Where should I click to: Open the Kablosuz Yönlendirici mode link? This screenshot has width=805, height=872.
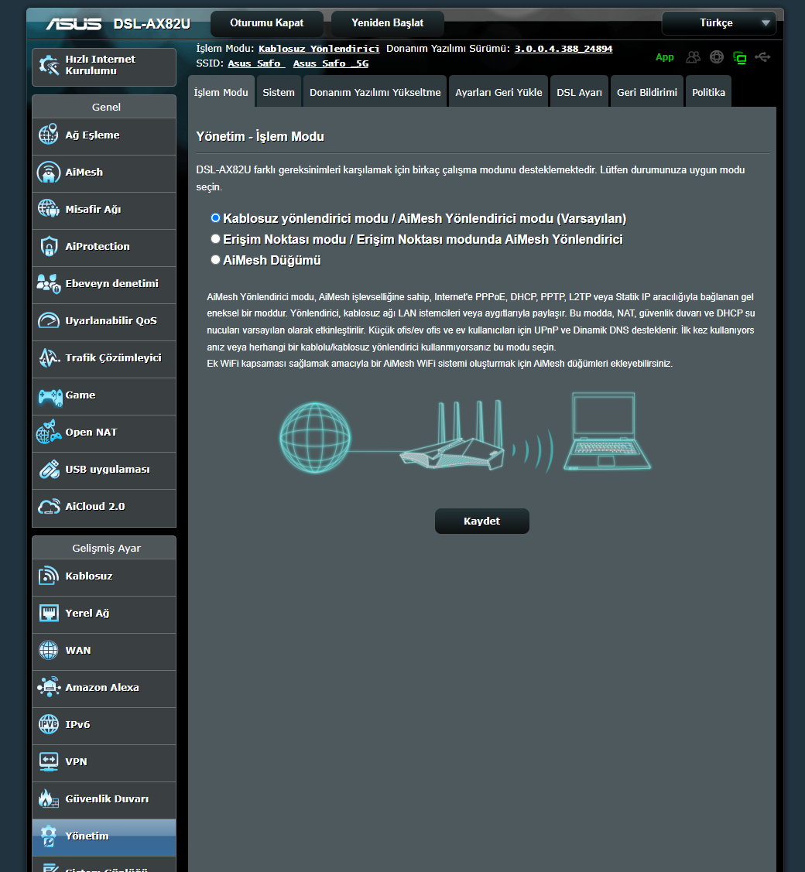[x=319, y=49]
